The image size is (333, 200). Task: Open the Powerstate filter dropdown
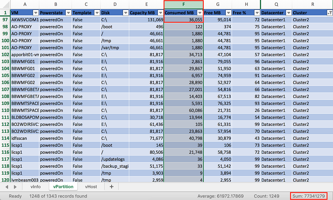pos(68,13)
